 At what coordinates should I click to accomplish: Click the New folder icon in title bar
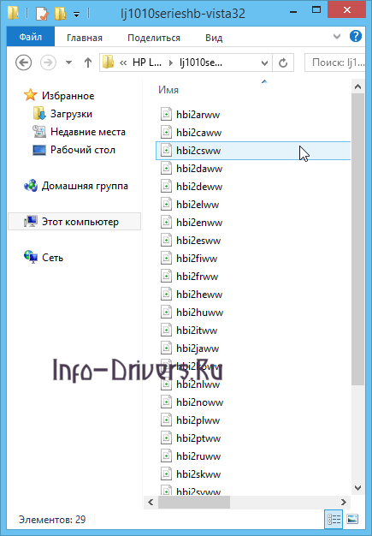point(60,14)
